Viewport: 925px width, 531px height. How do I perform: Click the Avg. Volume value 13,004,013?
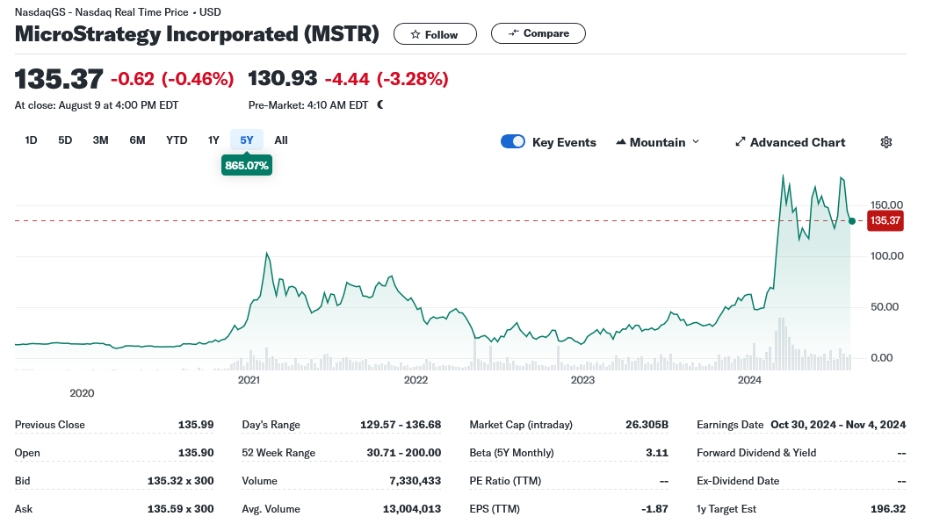click(412, 508)
